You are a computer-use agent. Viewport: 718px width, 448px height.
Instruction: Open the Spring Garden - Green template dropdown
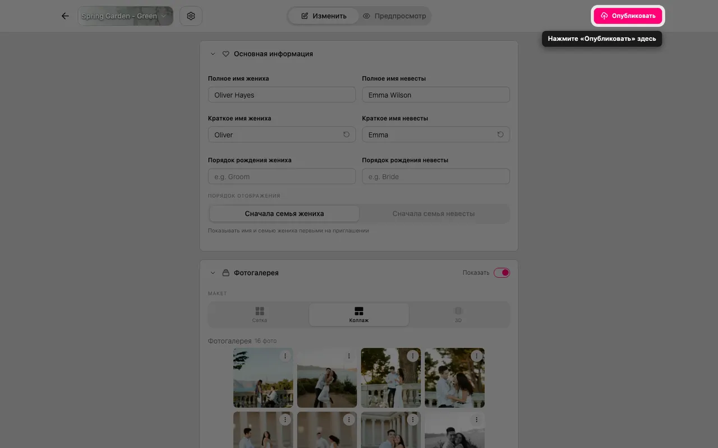(125, 16)
